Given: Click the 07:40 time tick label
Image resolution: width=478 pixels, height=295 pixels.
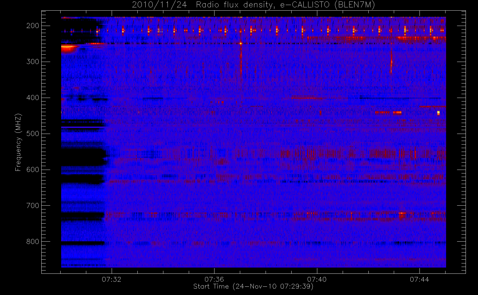Looking at the screenshot, I should click(317, 279).
